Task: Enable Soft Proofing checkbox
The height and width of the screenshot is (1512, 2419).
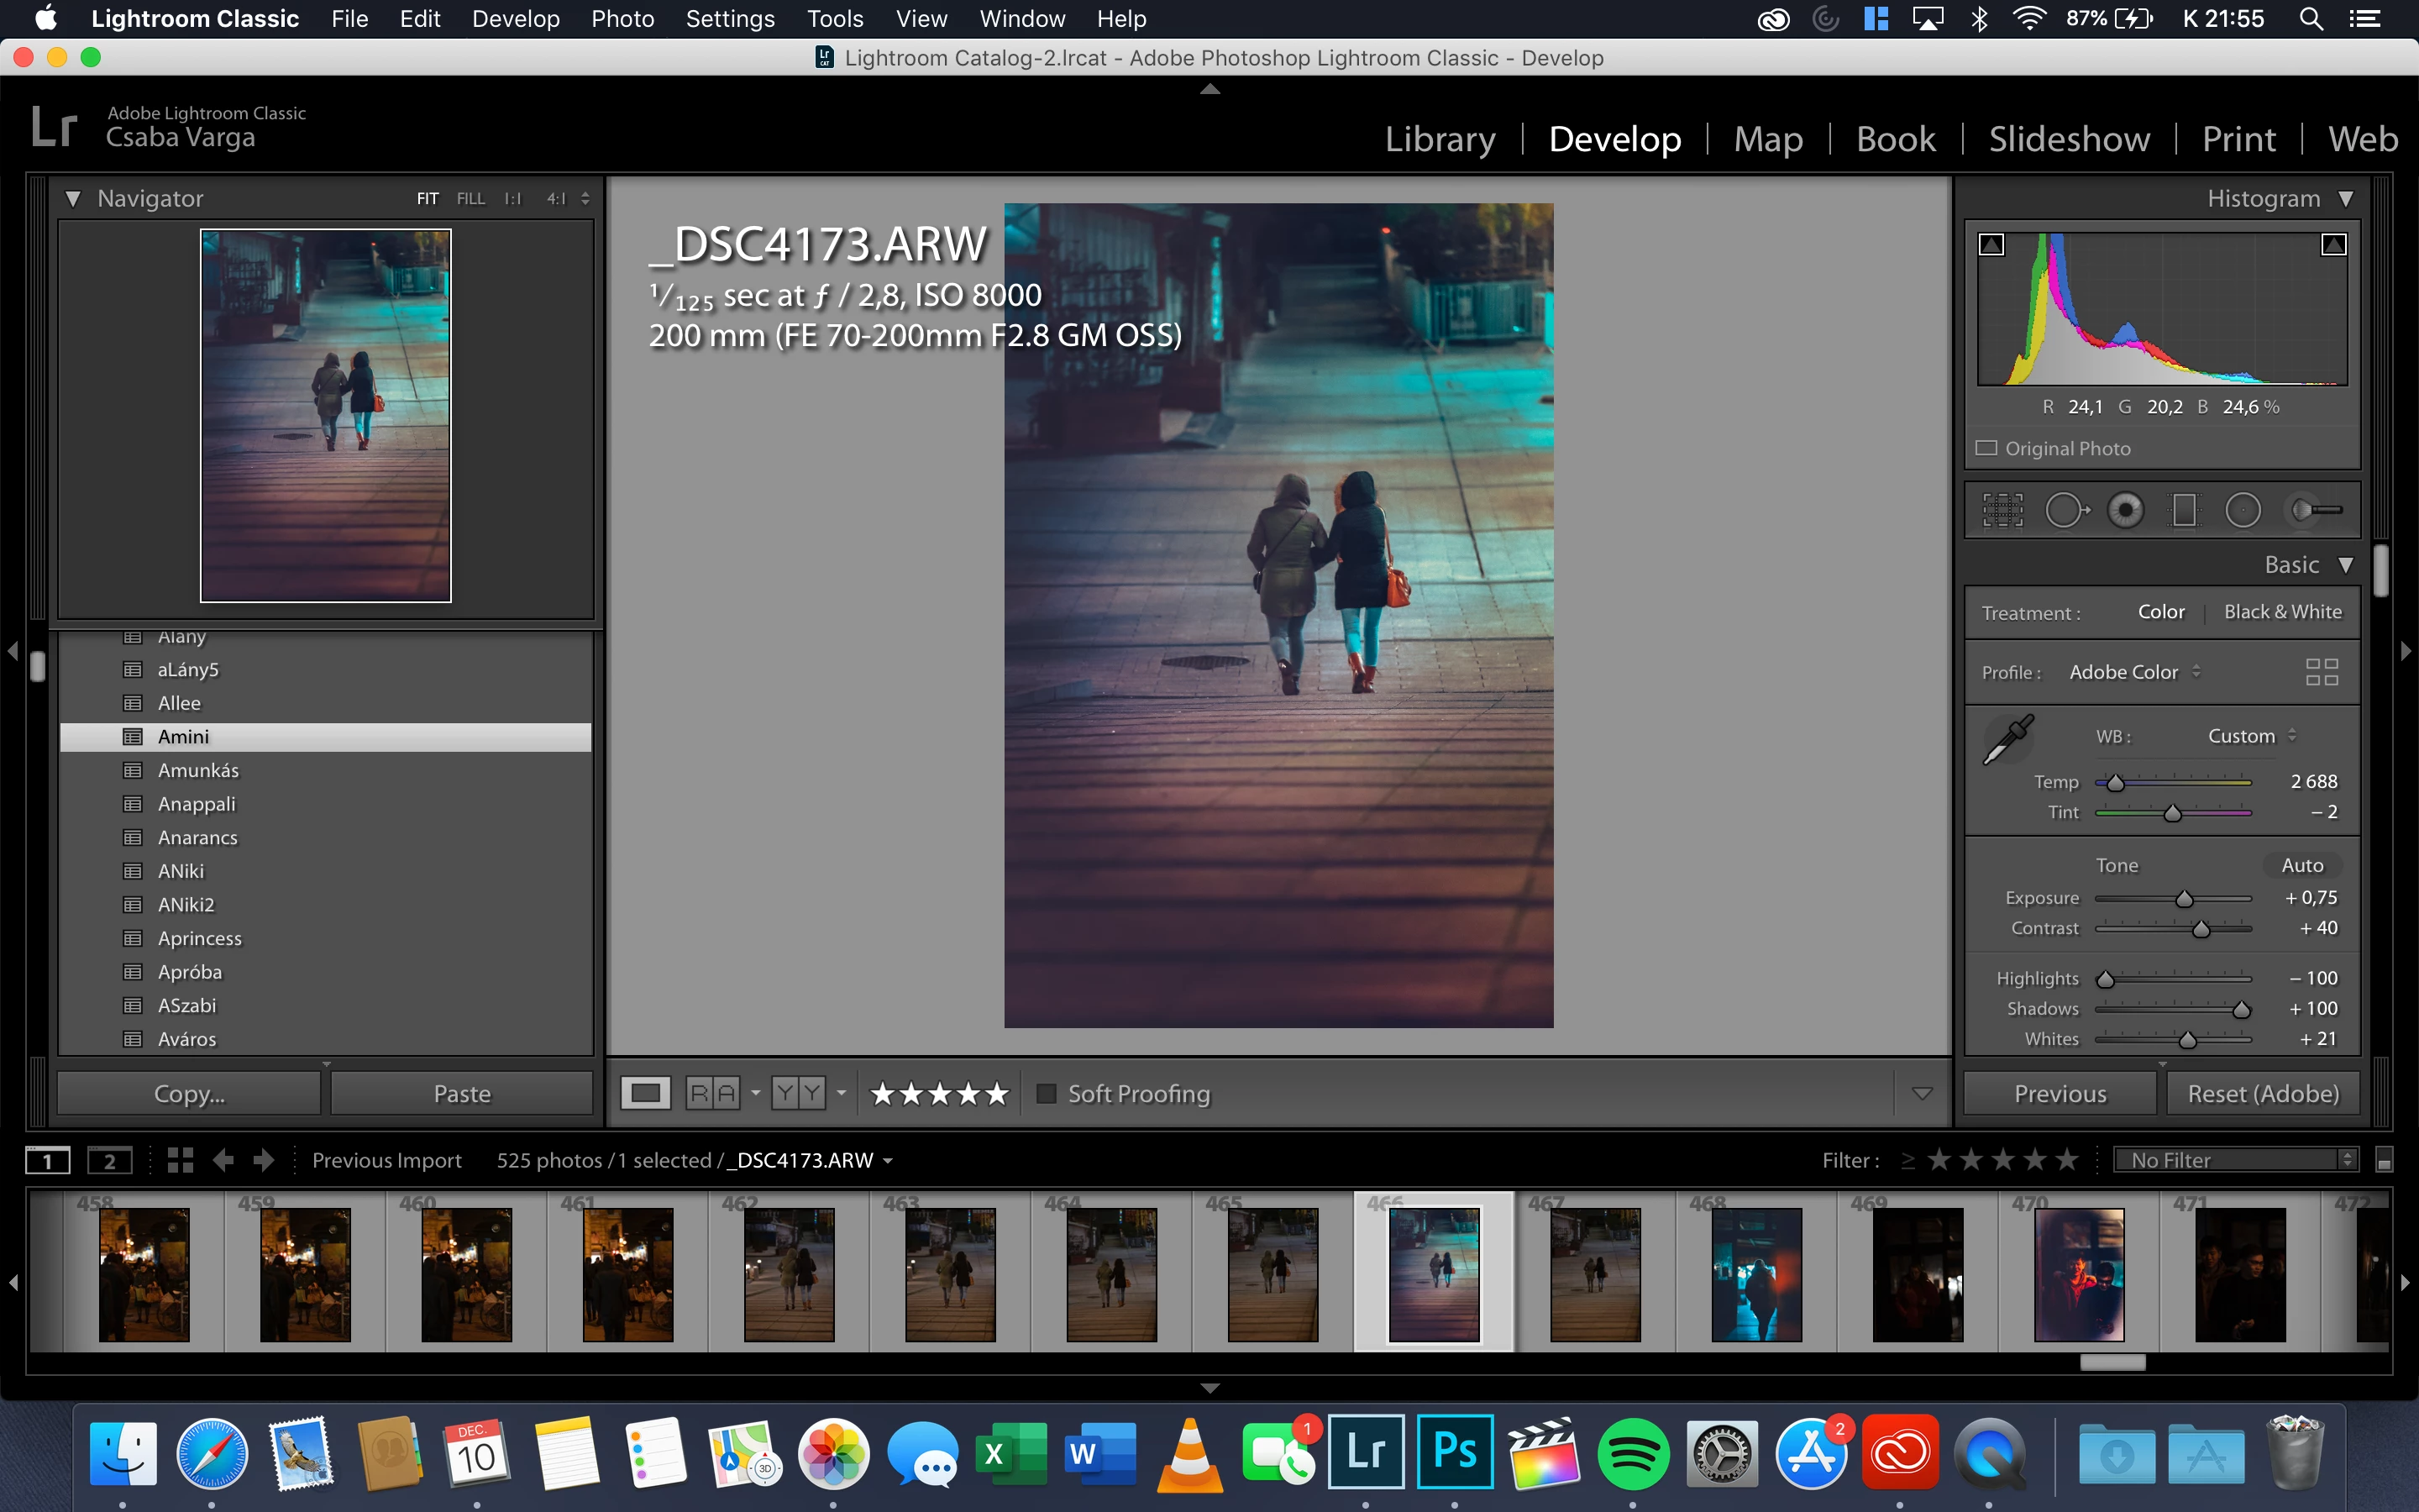Action: click(1046, 1093)
